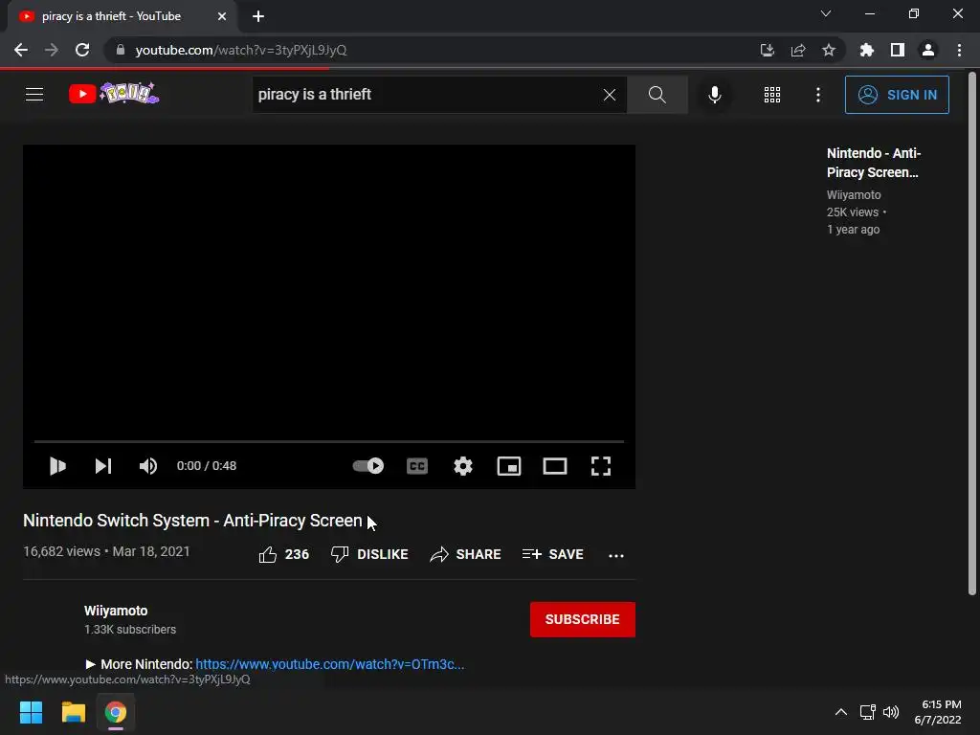Click the DISLIKE button
Viewport: 980px width, 735px height.
pos(369,554)
